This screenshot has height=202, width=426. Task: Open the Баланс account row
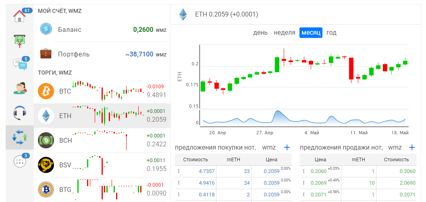click(102, 29)
